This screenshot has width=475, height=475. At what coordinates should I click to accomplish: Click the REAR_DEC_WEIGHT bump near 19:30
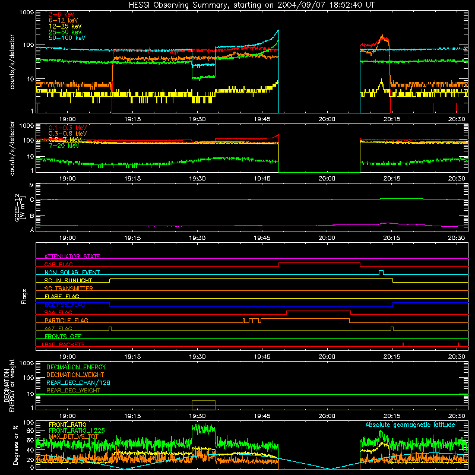[204, 401]
